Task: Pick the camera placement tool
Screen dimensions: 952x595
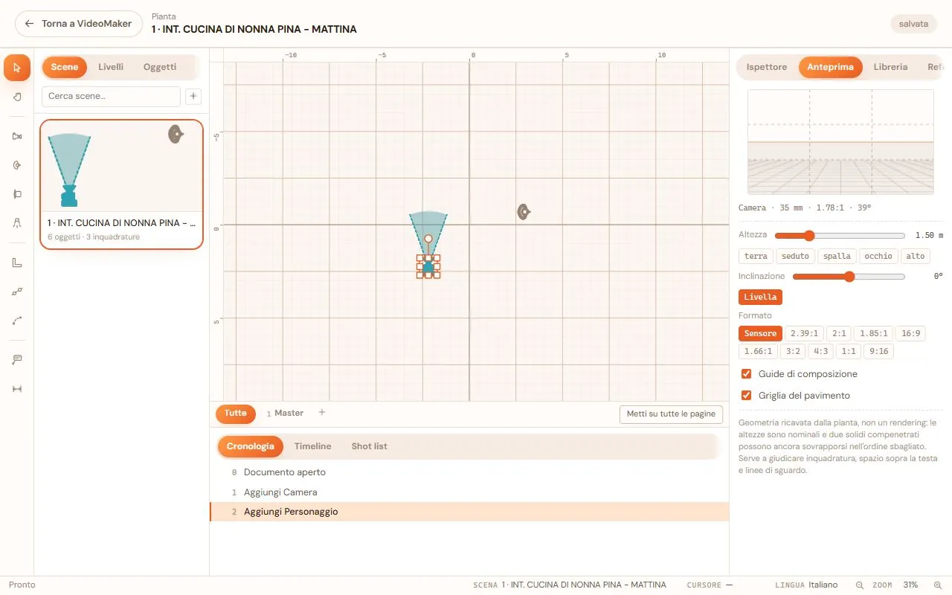Action: [17, 136]
